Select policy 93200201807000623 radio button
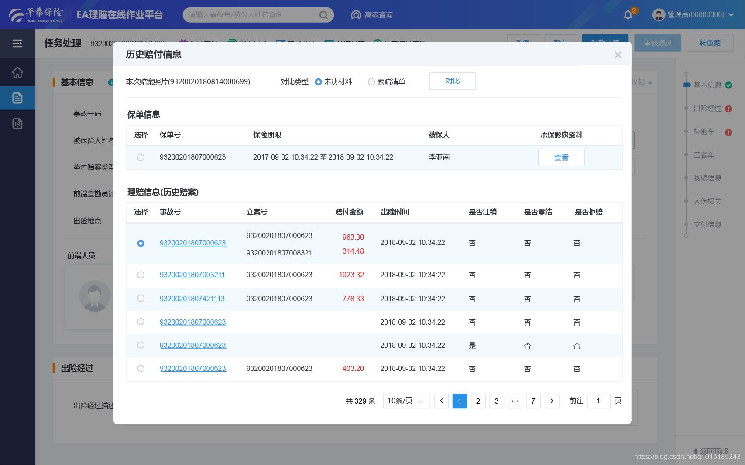 click(x=141, y=157)
